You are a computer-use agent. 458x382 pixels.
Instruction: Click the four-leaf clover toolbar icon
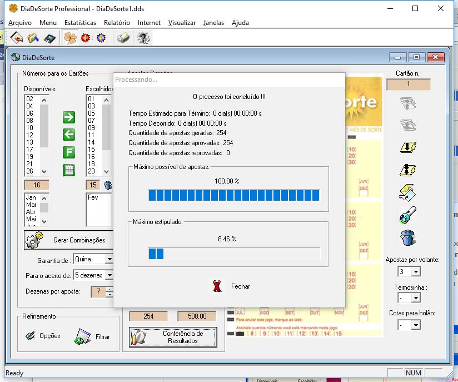click(x=70, y=38)
